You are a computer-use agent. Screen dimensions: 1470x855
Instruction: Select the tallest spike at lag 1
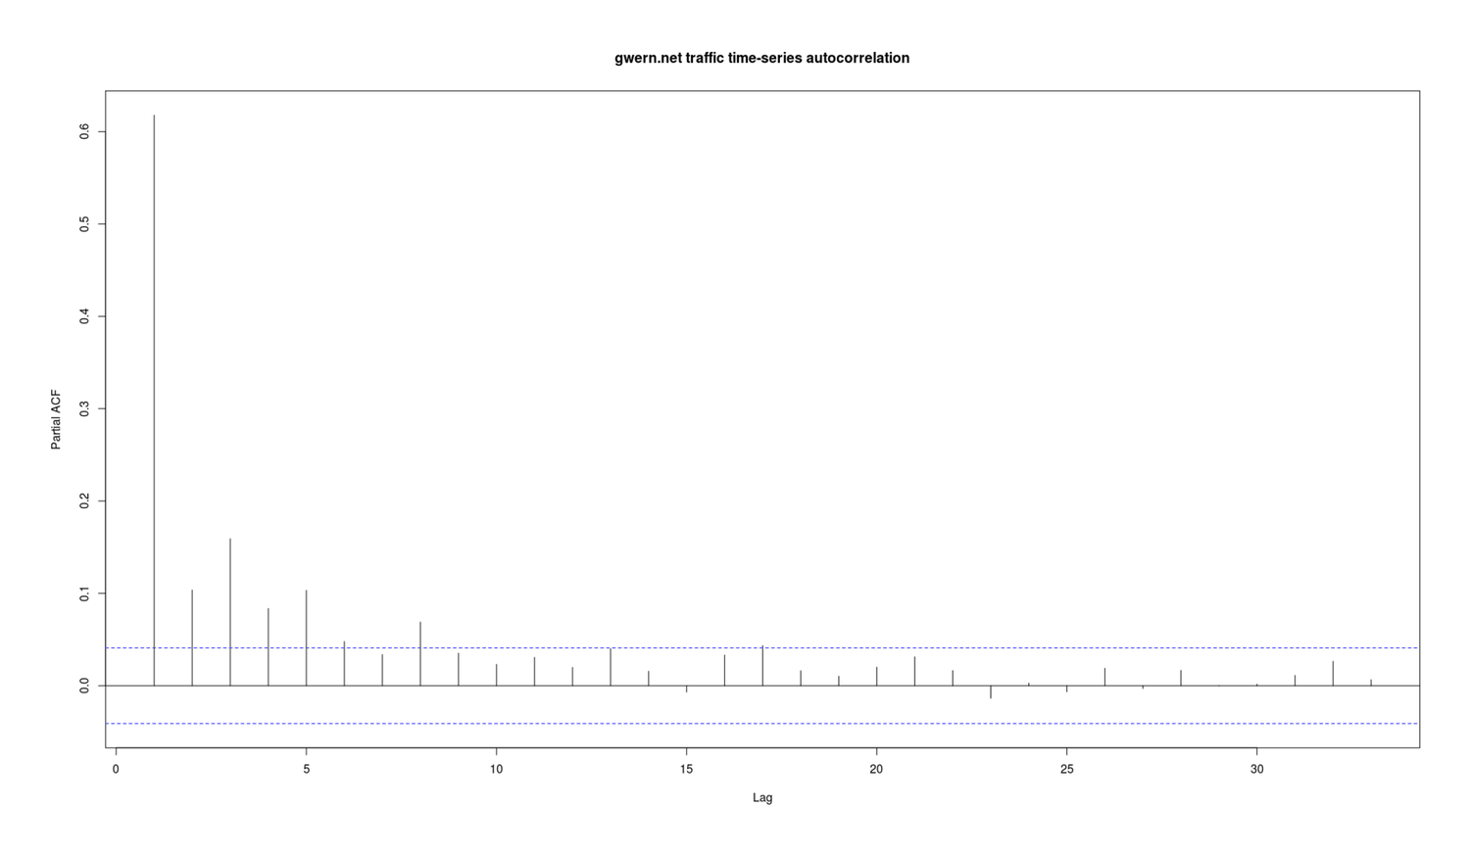point(154,392)
